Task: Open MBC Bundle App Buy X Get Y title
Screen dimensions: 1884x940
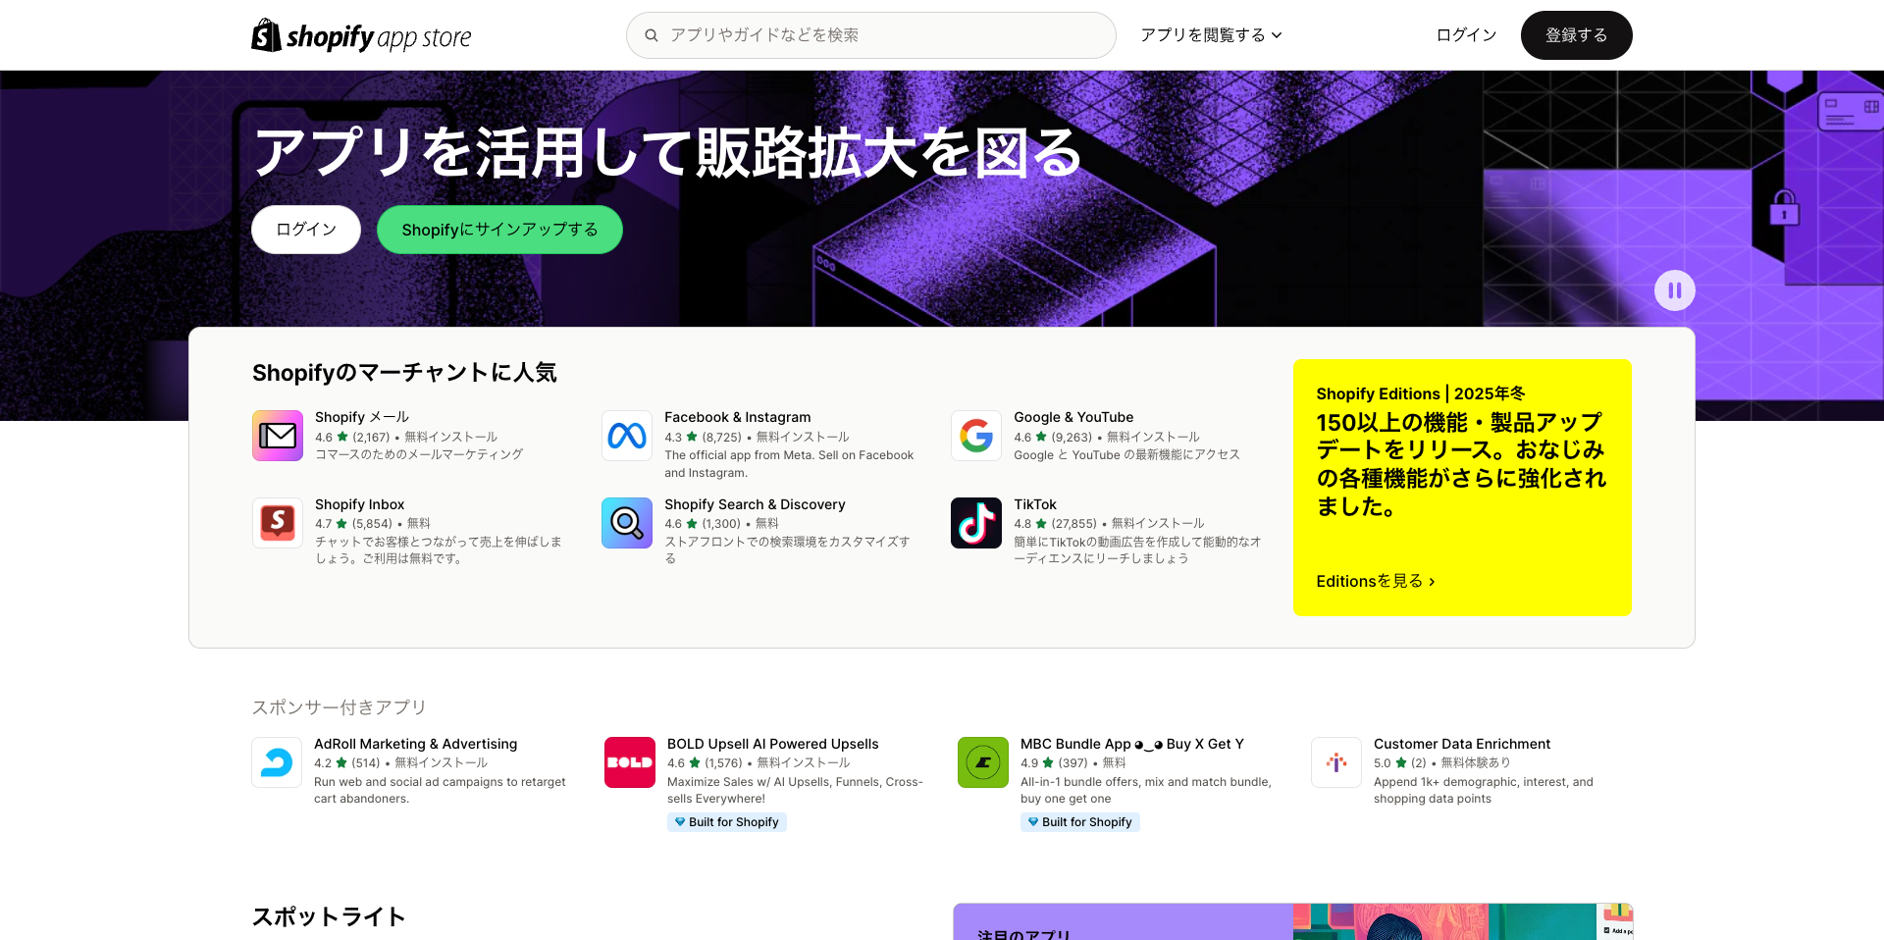Action: coord(1132,744)
